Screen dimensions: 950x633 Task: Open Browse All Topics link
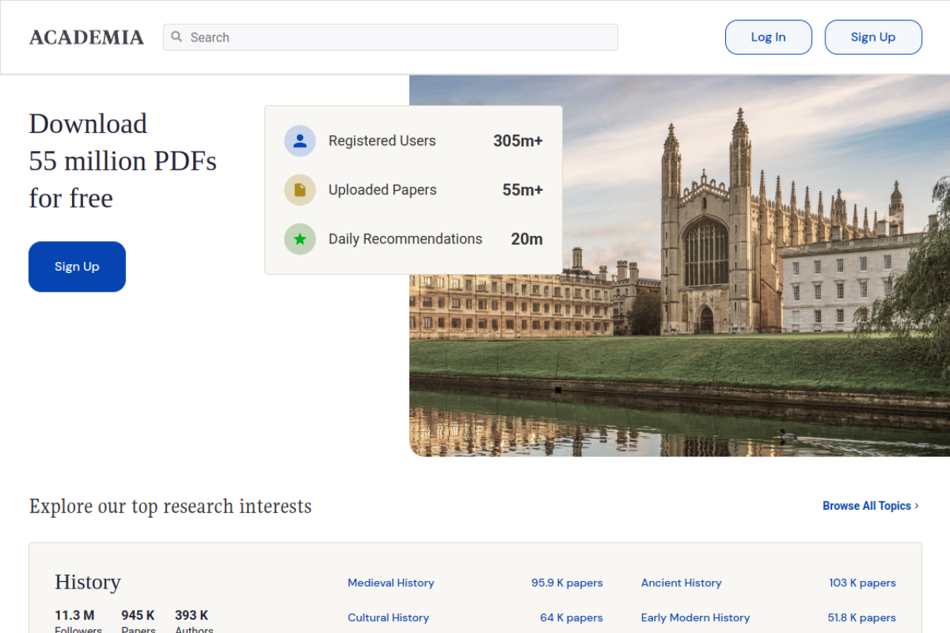point(866,506)
